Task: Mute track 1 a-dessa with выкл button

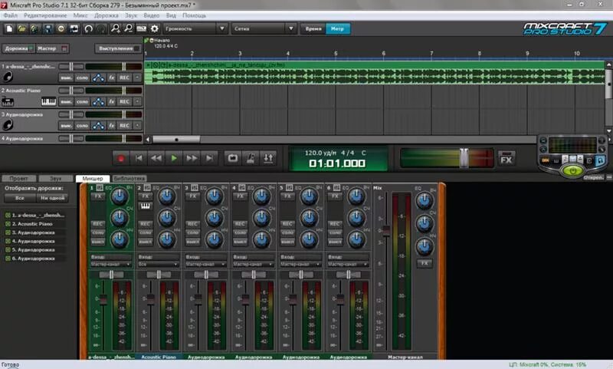Action: coord(66,78)
